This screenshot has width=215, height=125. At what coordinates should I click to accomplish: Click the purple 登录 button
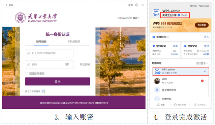pos(57,81)
